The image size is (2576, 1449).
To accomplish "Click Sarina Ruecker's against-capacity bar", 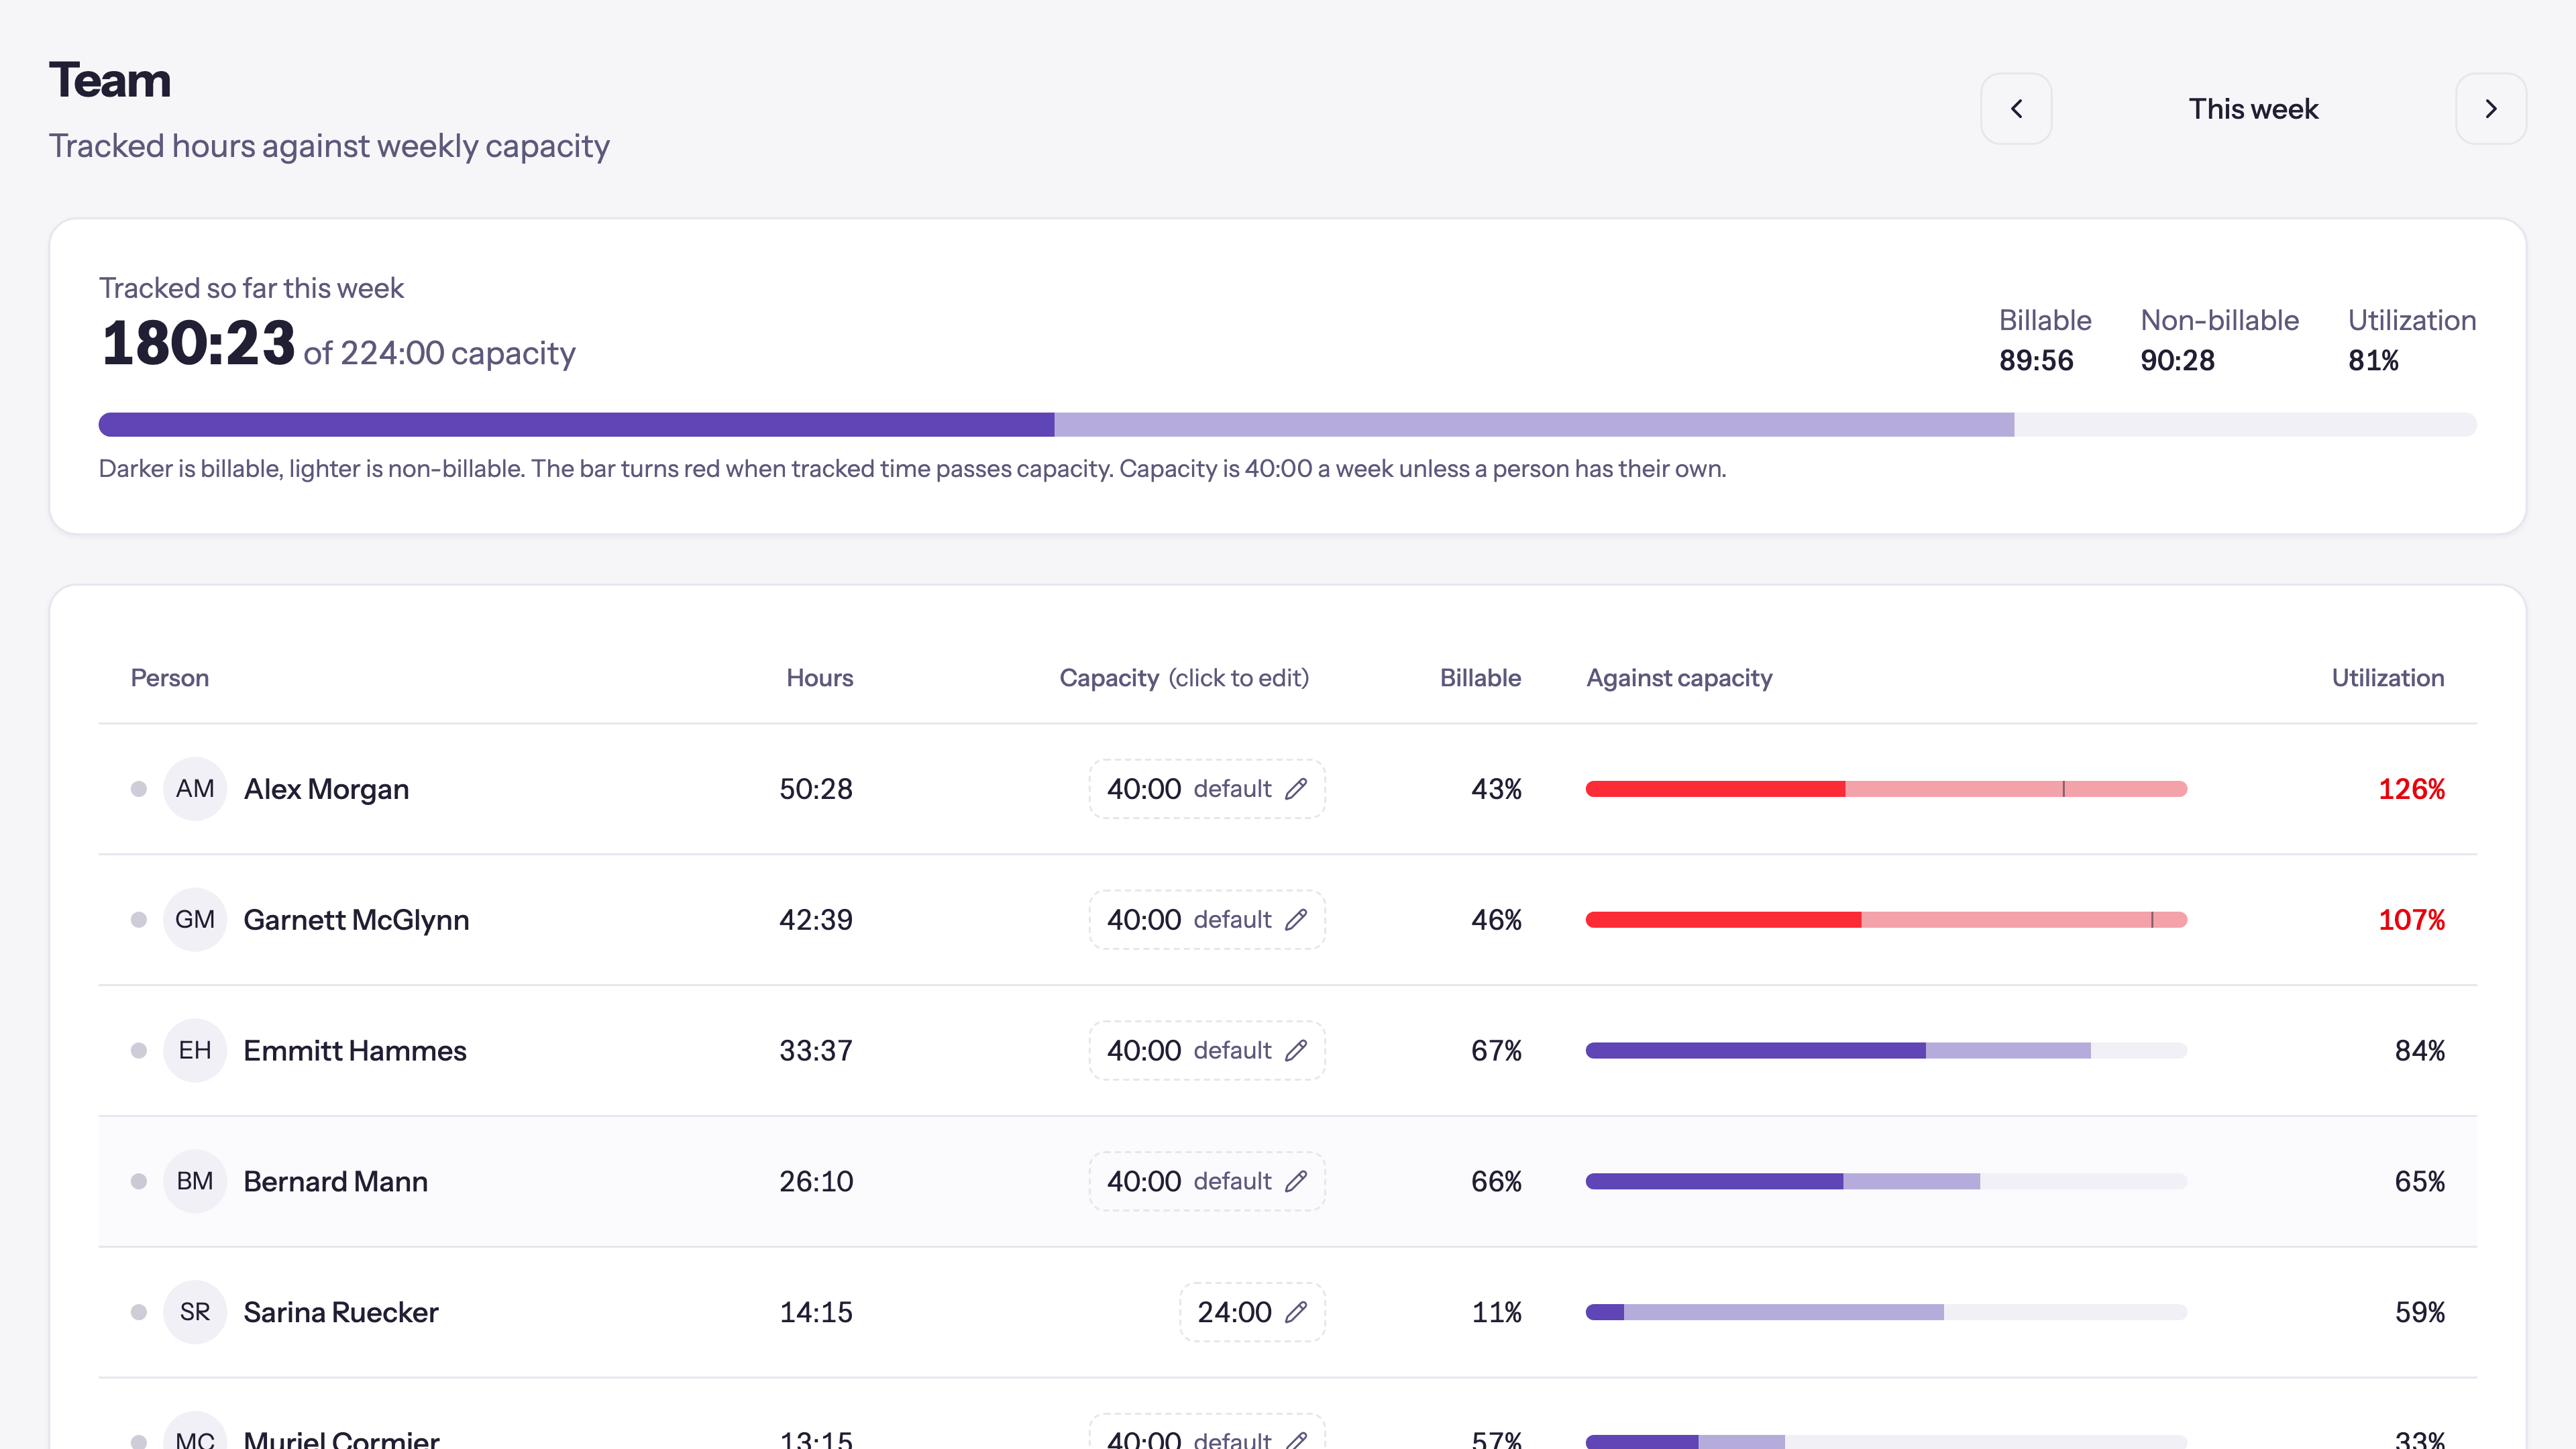I will [x=1886, y=1312].
